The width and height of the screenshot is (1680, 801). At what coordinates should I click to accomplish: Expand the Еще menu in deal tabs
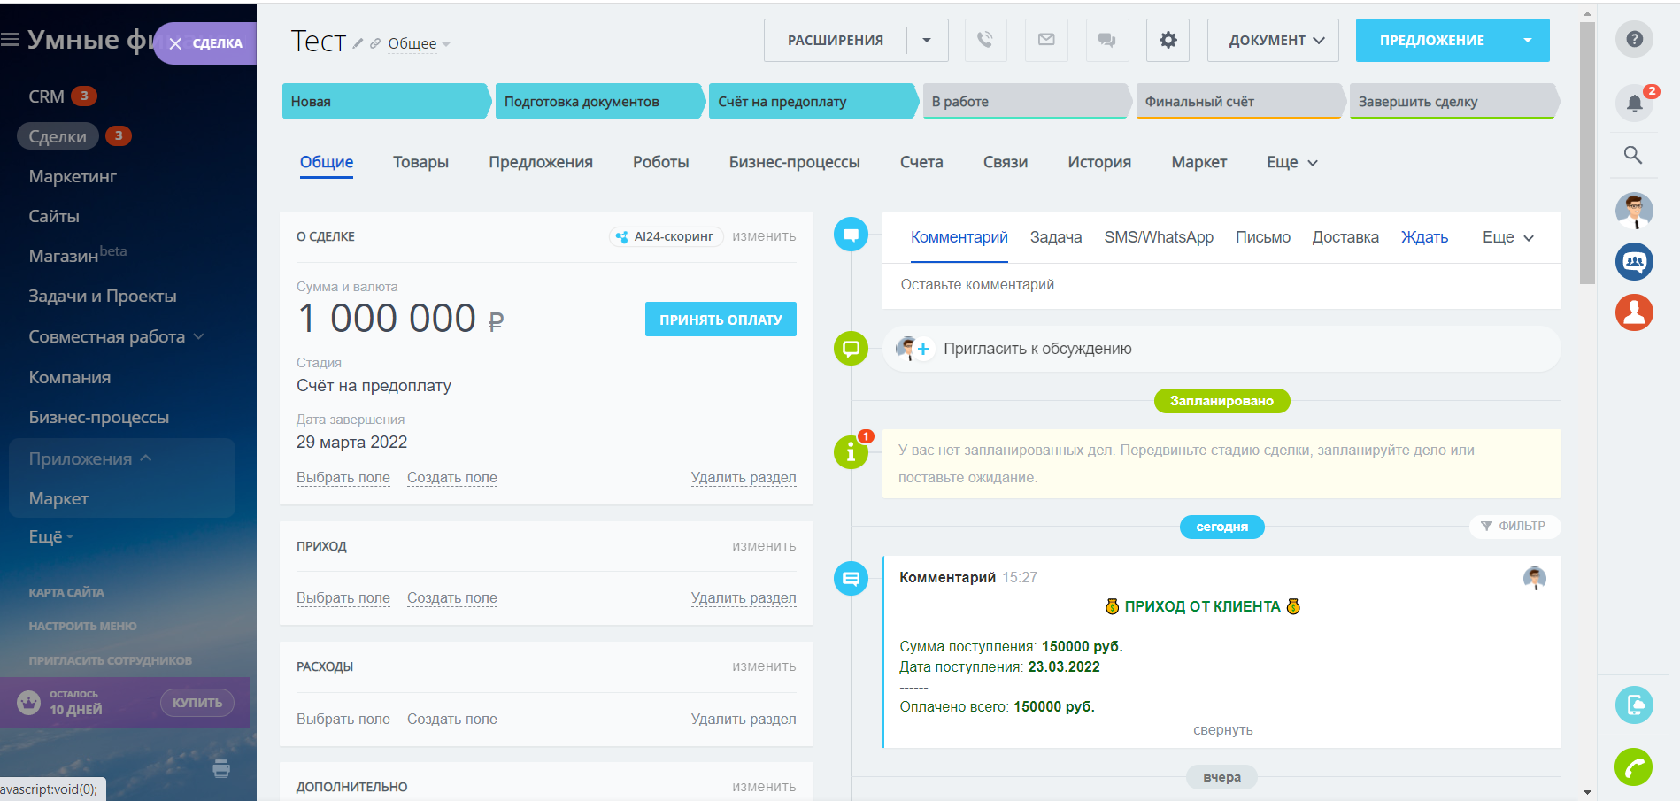(1291, 162)
